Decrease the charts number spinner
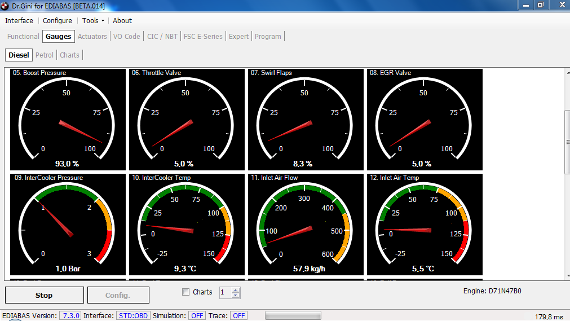The height and width of the screenshot is (321, 570). click(236, 295)
